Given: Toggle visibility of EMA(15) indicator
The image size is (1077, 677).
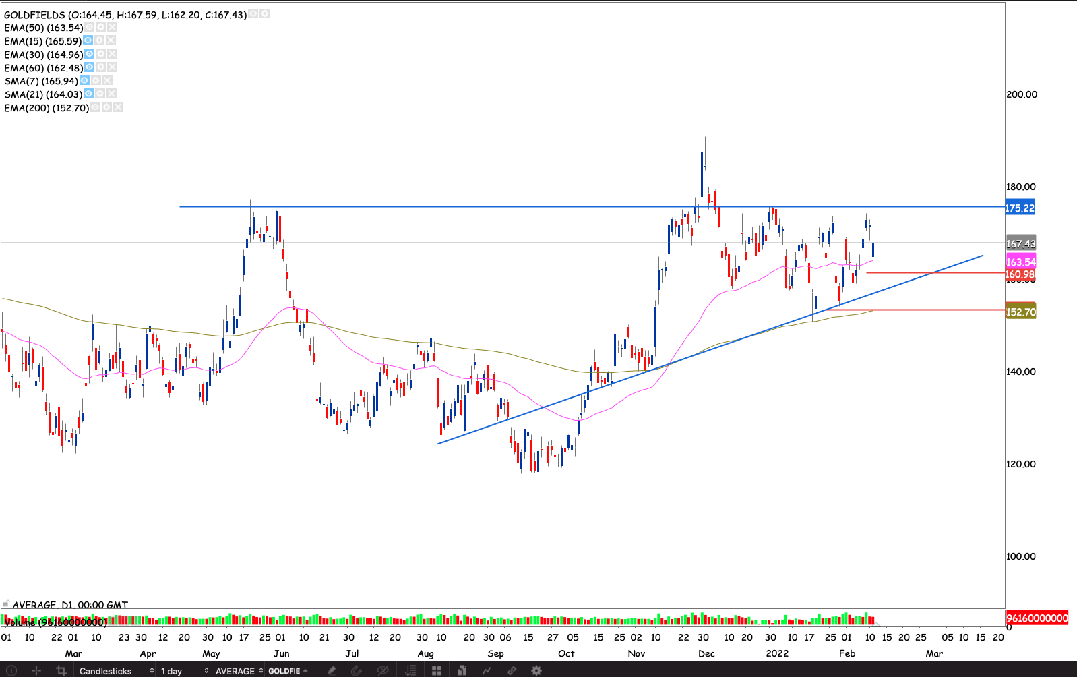Looking at the screenshot, I should (88, 41).
